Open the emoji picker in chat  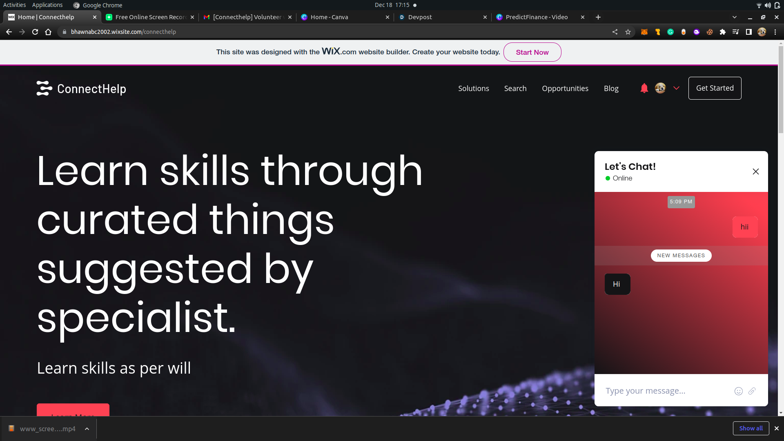[x=738, y=391]
